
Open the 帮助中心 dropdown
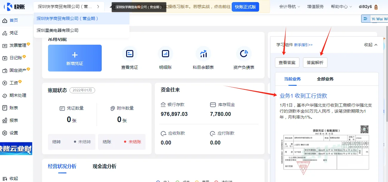point(340,6)
